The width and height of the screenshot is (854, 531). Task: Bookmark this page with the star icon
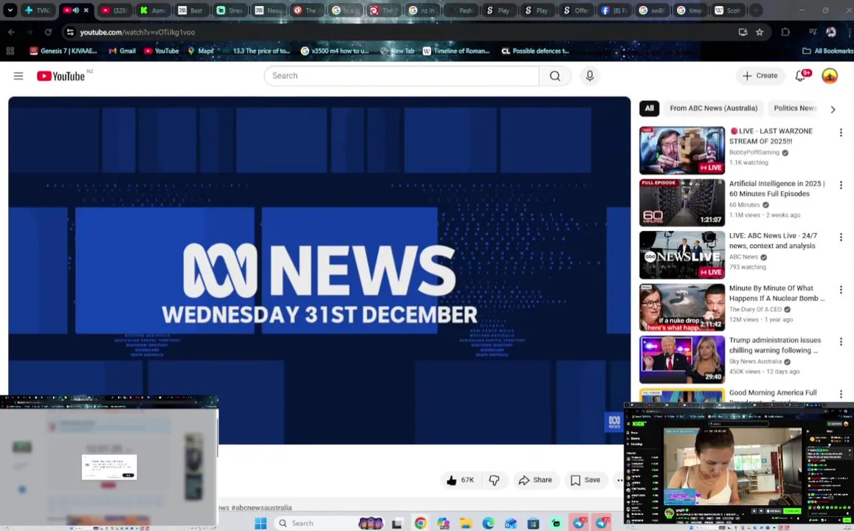pos(760,32)
